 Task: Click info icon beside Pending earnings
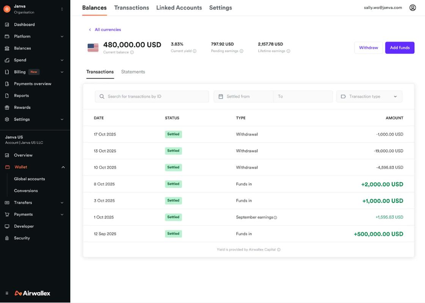click(242, 51)
